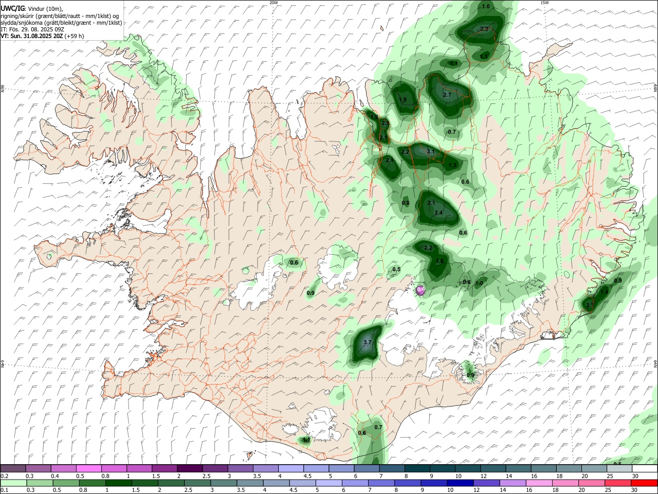Viewport: 658px width, 494px height.
Task: Click the light pink swatch labeled 16 in the rain scale
Action: (x=539, y=483)
